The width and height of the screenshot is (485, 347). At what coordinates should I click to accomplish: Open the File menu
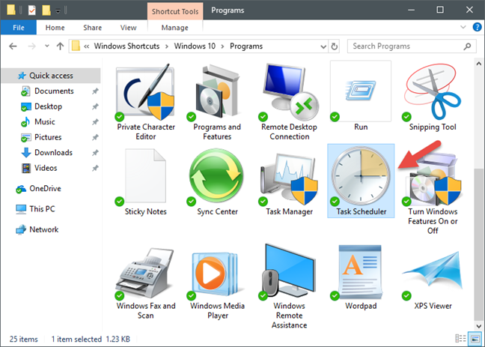(x=19, y=27)
